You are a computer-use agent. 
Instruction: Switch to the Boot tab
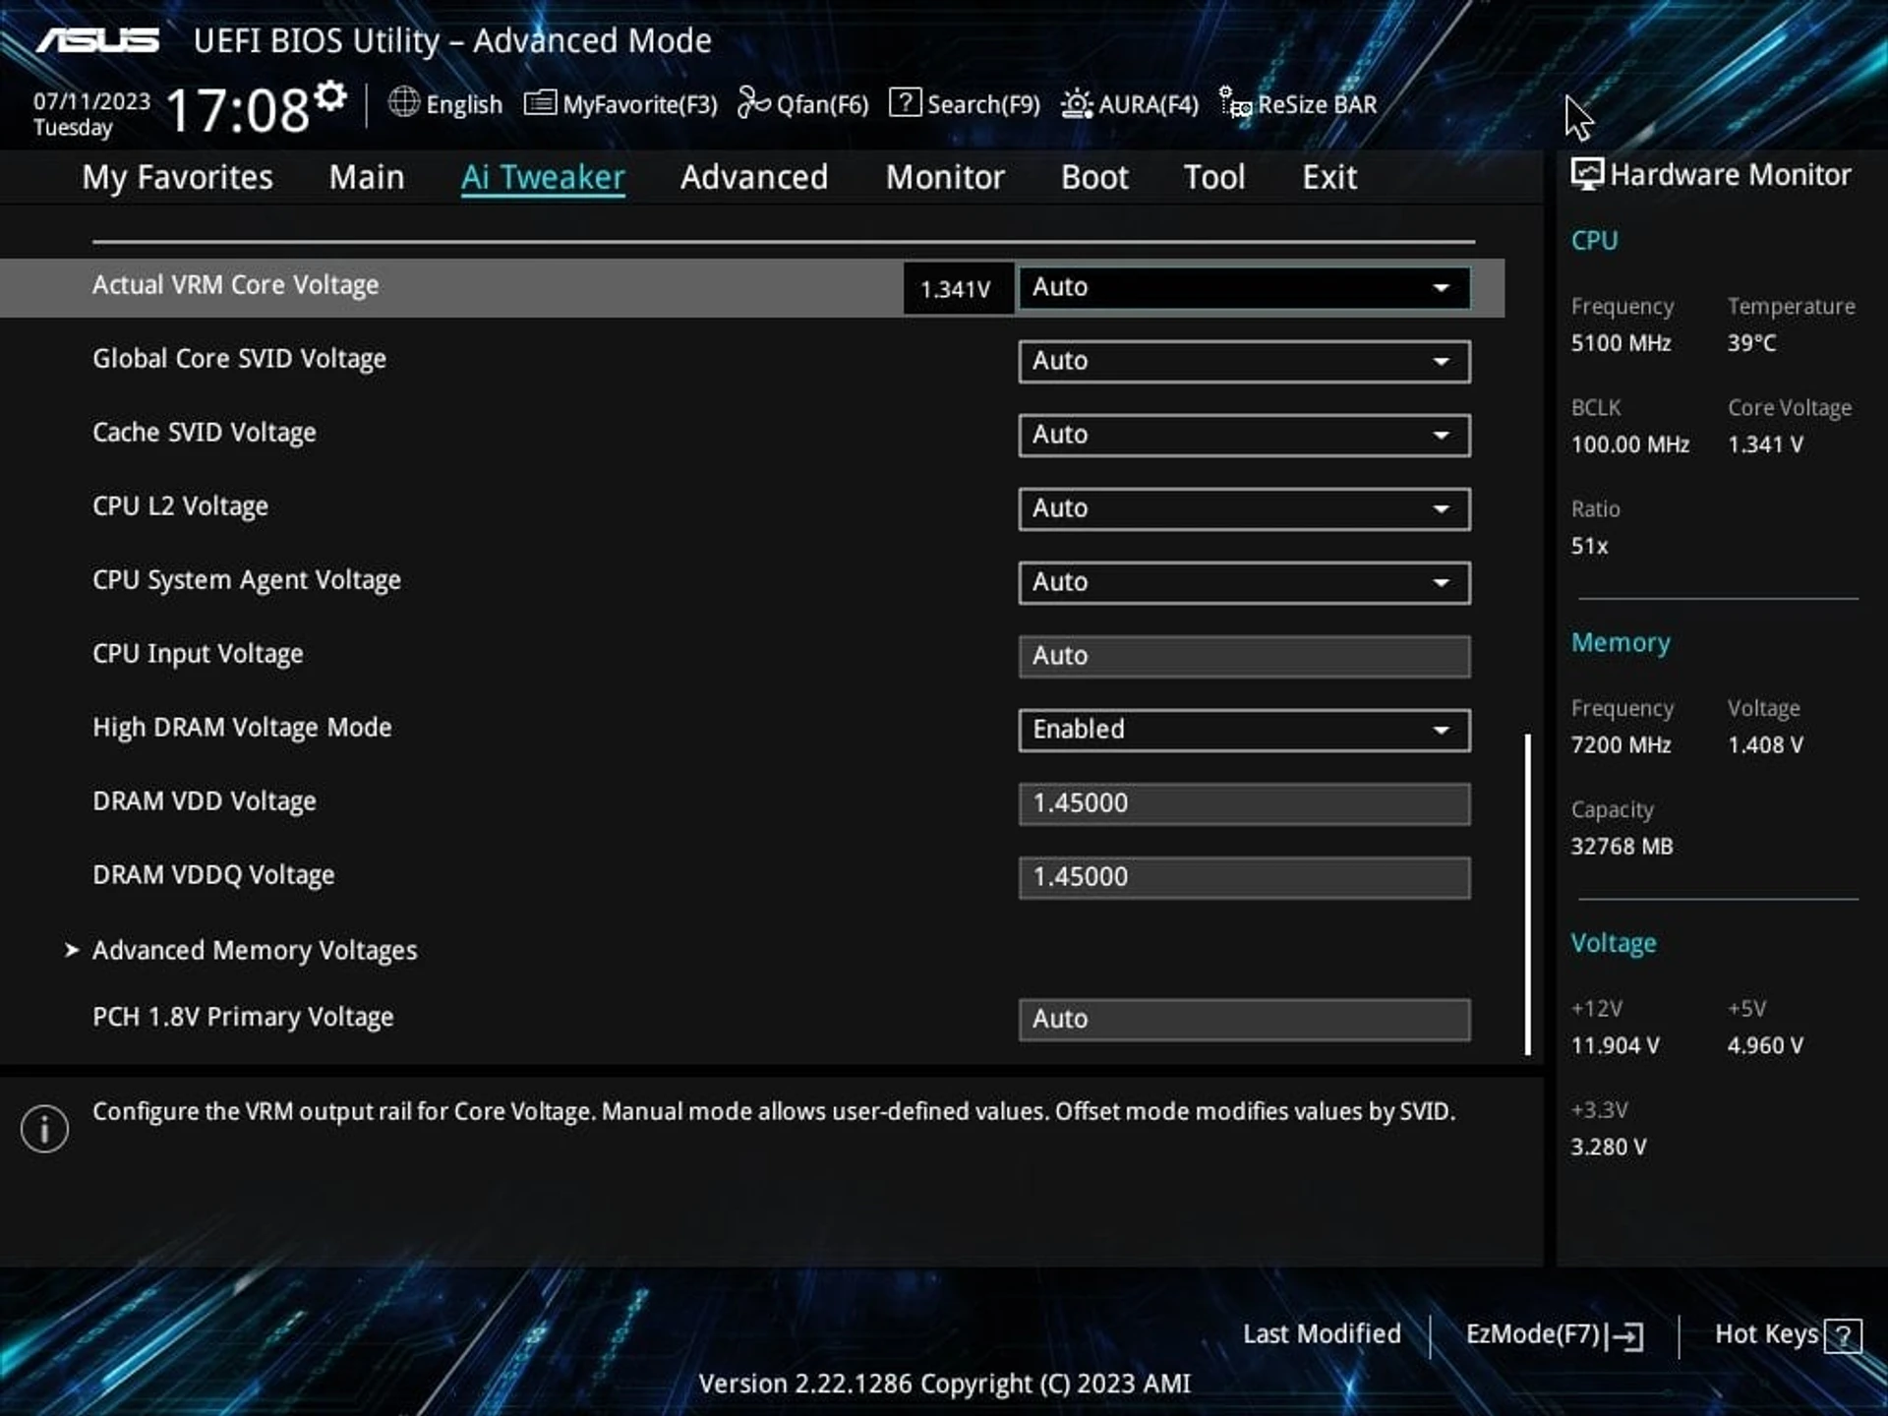pos(1094,177)
